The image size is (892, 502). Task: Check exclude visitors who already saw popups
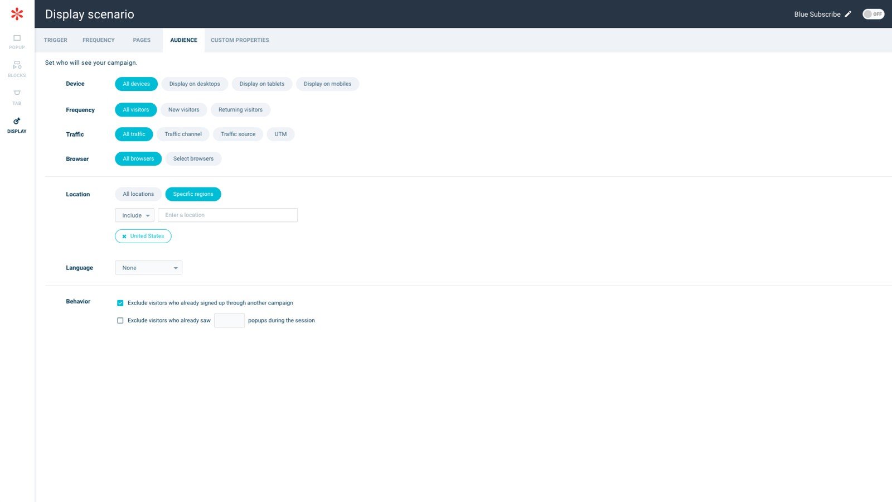click(120, 321)
